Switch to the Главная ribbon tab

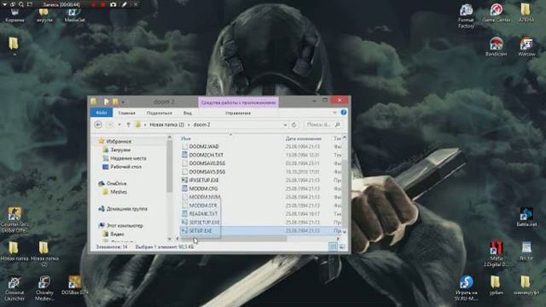pyautogui.click(x=126, y=113)
